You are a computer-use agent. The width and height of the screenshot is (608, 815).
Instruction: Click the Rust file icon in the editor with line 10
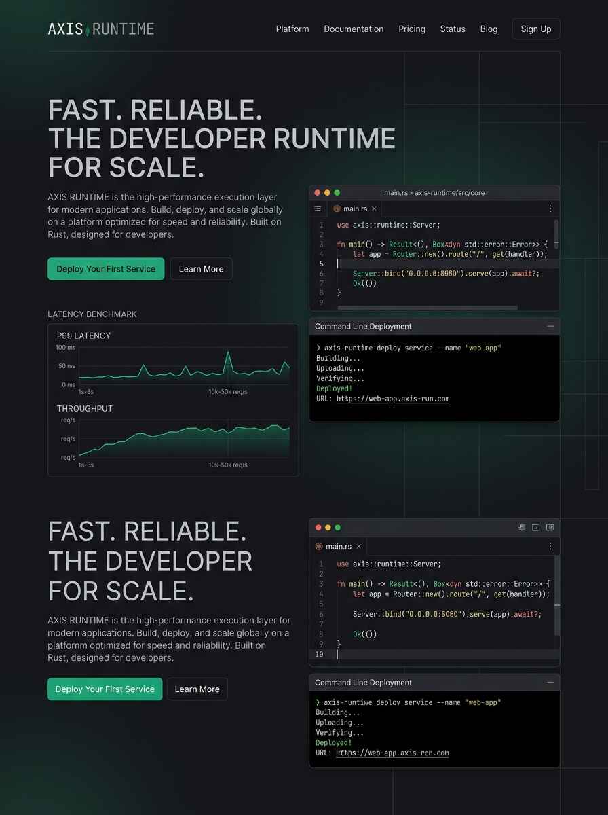pos(319,546)
